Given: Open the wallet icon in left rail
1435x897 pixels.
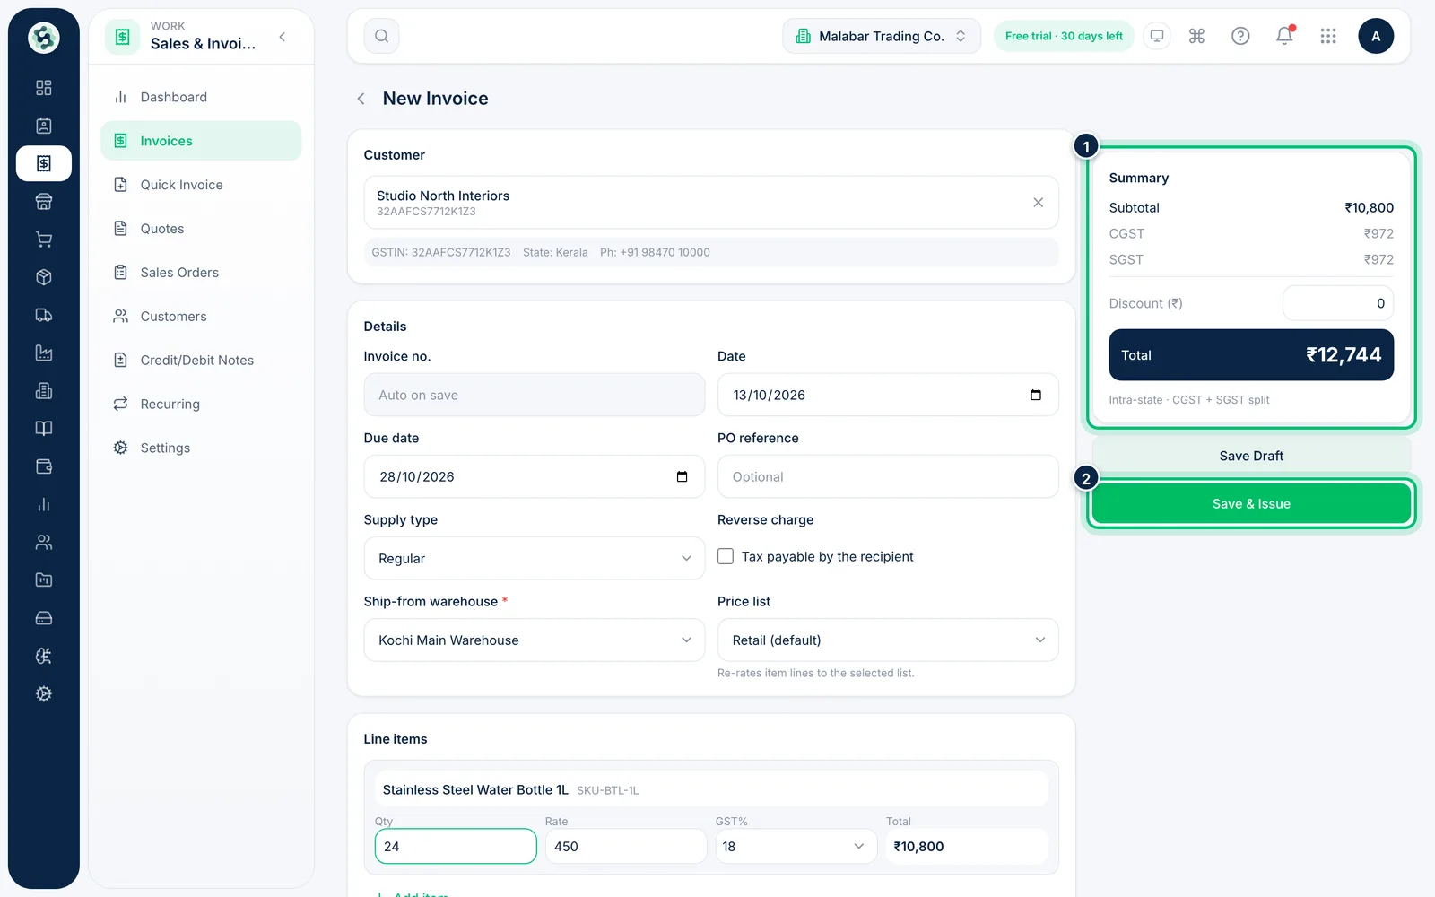Looking at the screenshot, I should pyautogui.click(x=44, y=466).
